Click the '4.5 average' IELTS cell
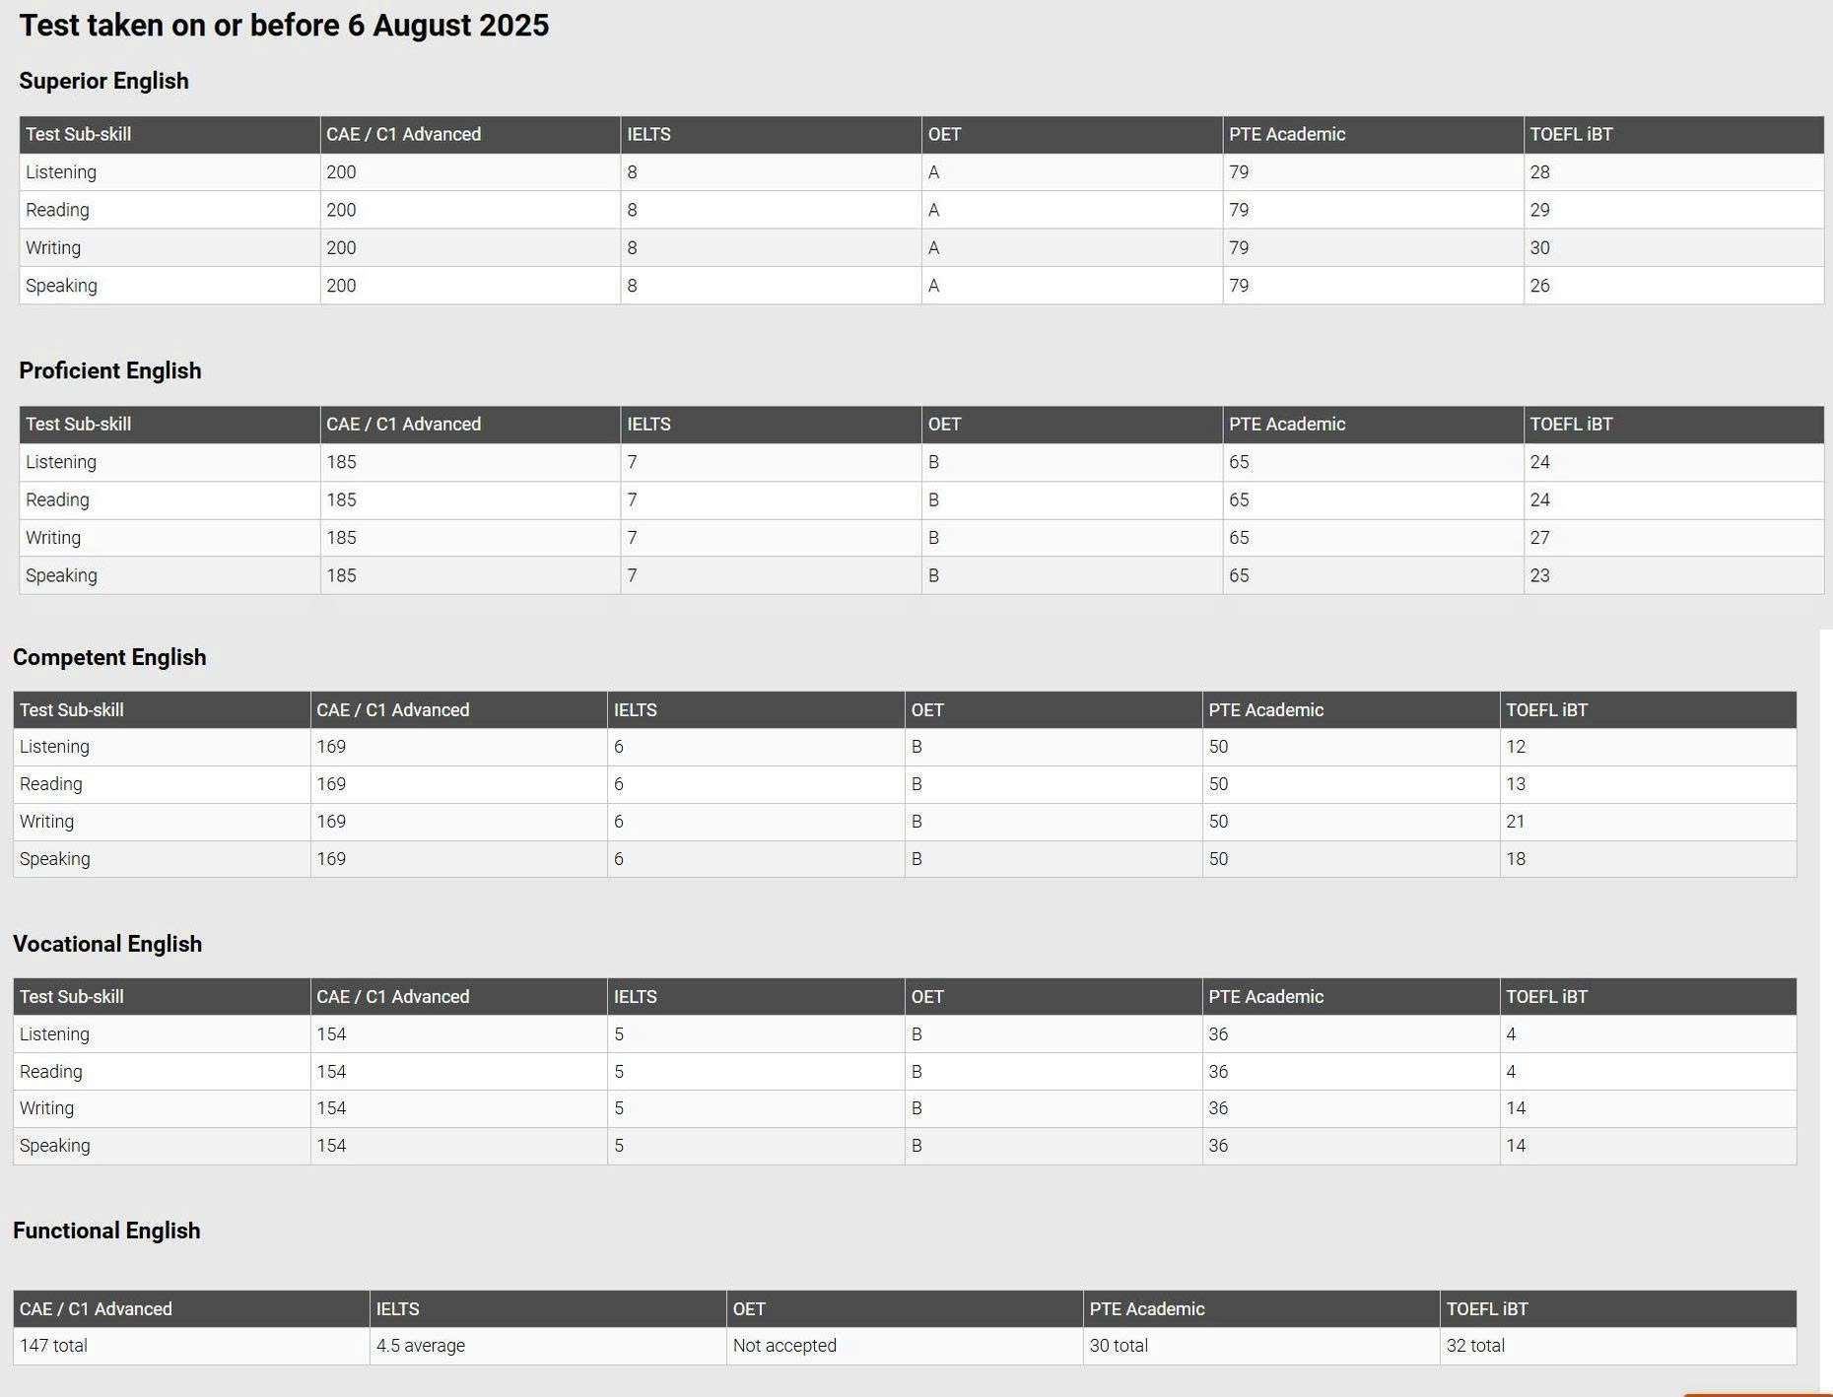Viewport: 1833px width, 1397px height. click(x=420, y=1345)
